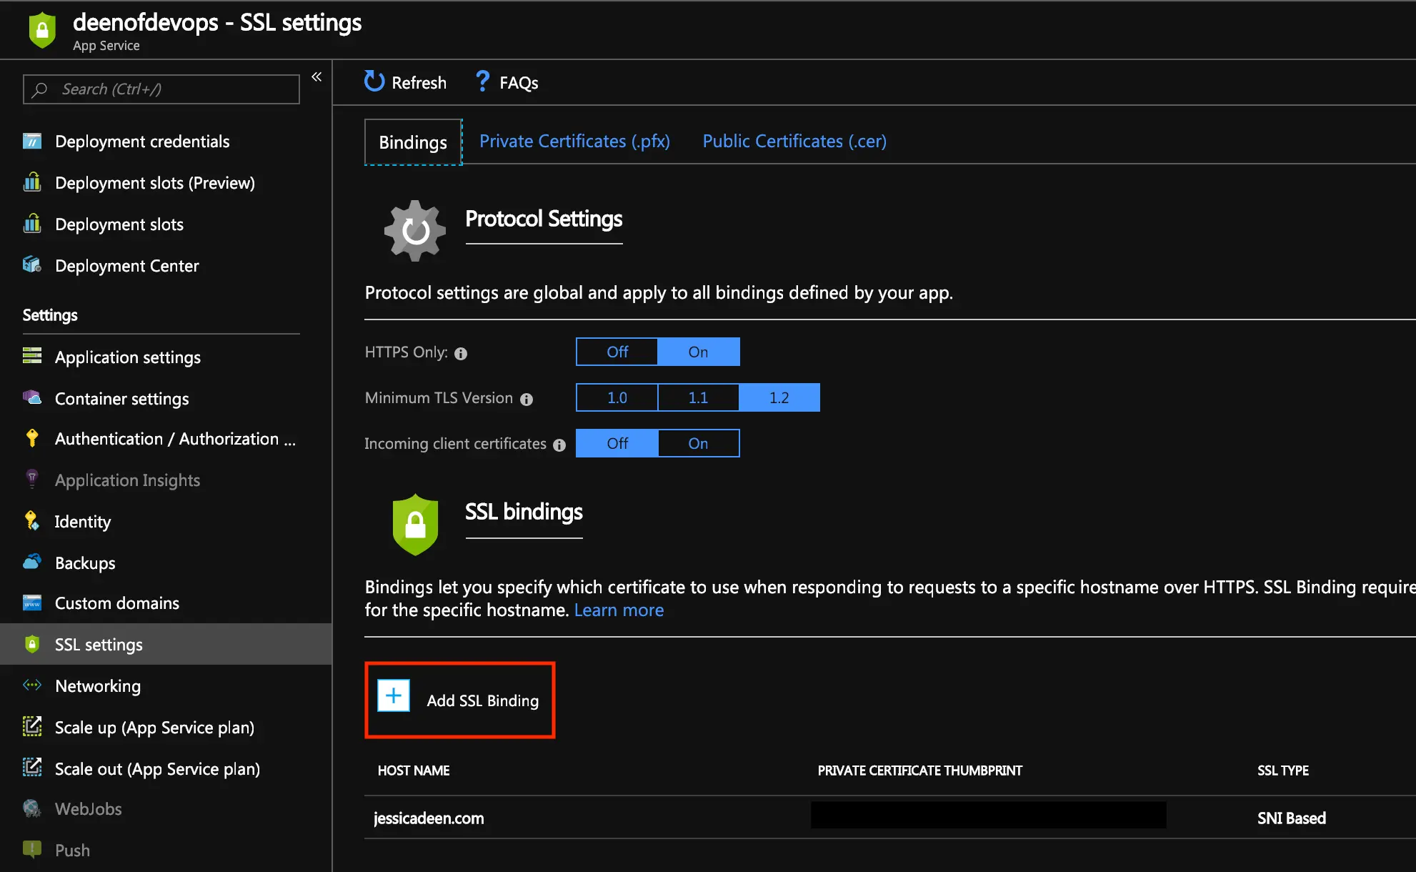Viewport: 1416px width, 872px height.
Task: Click the Application settings icon
Action: 32,356
